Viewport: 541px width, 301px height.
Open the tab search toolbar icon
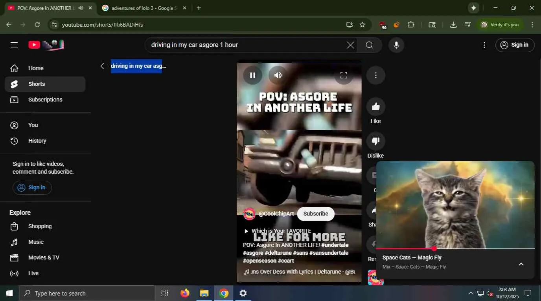[x=432, y=25]
